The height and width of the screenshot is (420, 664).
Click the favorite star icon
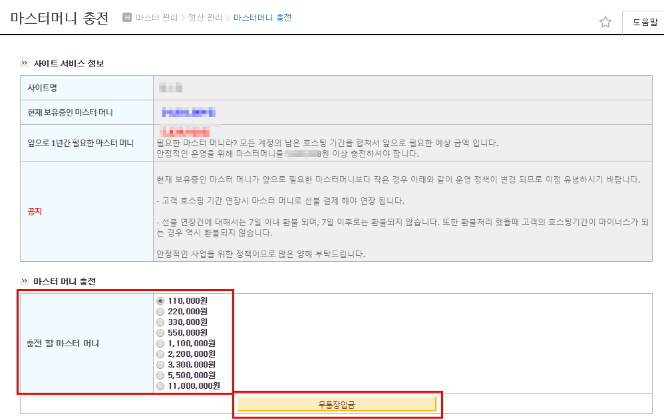[x=605, y=21]
